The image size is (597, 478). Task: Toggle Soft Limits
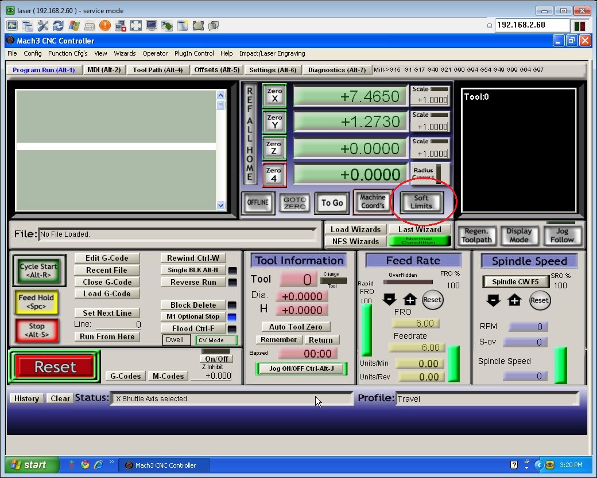point(421,202)
